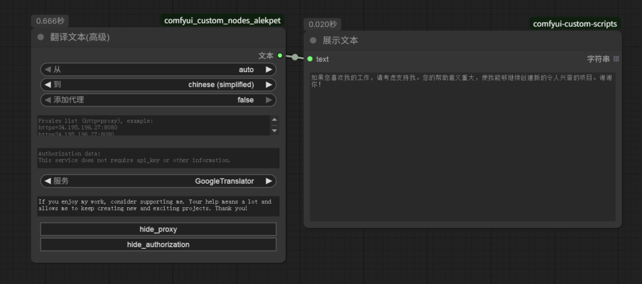This screenshot has height=284, width=642.
Task: Click the 0.020秒 execution time label
Action: [323, 24]
